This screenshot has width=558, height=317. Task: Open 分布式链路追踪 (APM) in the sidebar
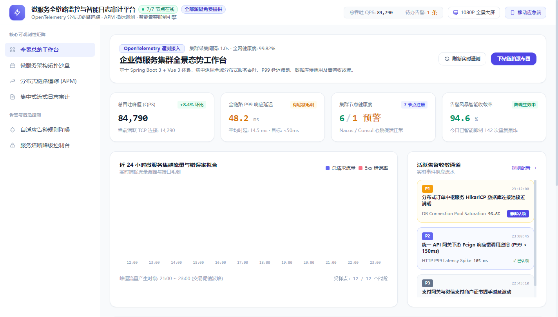(50, 81)
